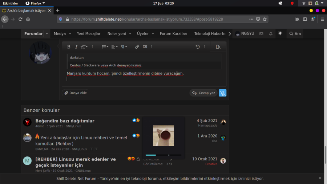Expand the Neler yeni dropdown arrow
The height and width of the screenshot is (184, 327).
point(130,33)
